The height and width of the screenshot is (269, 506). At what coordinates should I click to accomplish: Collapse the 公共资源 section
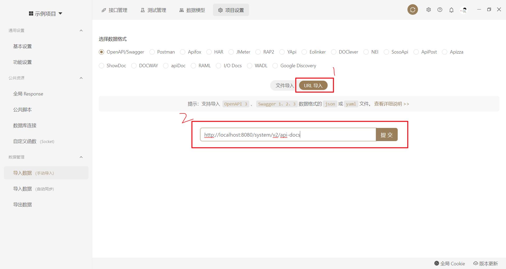(81, 78)
